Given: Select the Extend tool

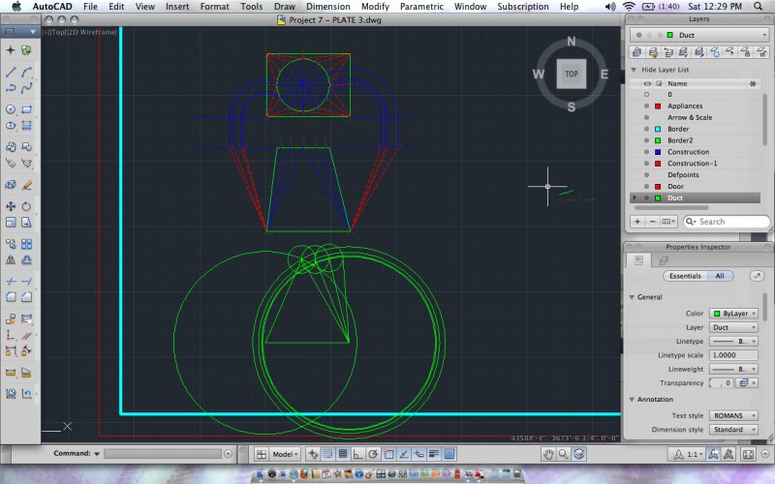Looking at the screenshot, I should pyautogui.click(x=27, y=282).
